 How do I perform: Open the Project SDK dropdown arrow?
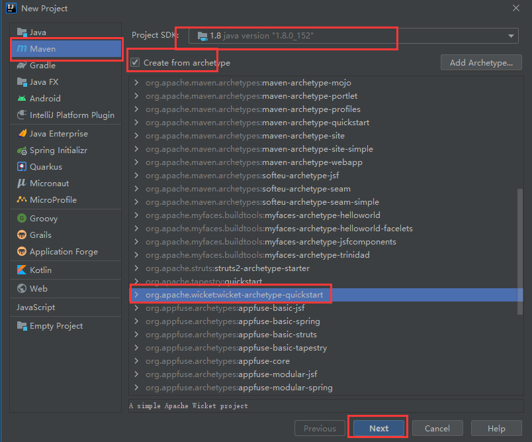pyautogui.click(x=511, y=36)
